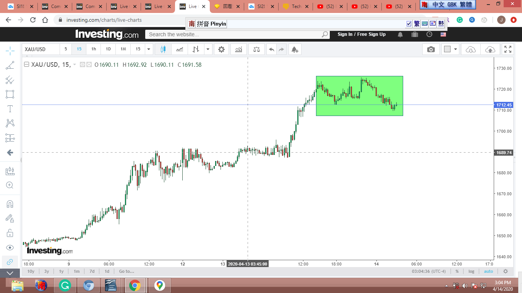This screenshot has width=522, height=293.
Task: Toggle the magnet snap mode
Action: [10, 204]
